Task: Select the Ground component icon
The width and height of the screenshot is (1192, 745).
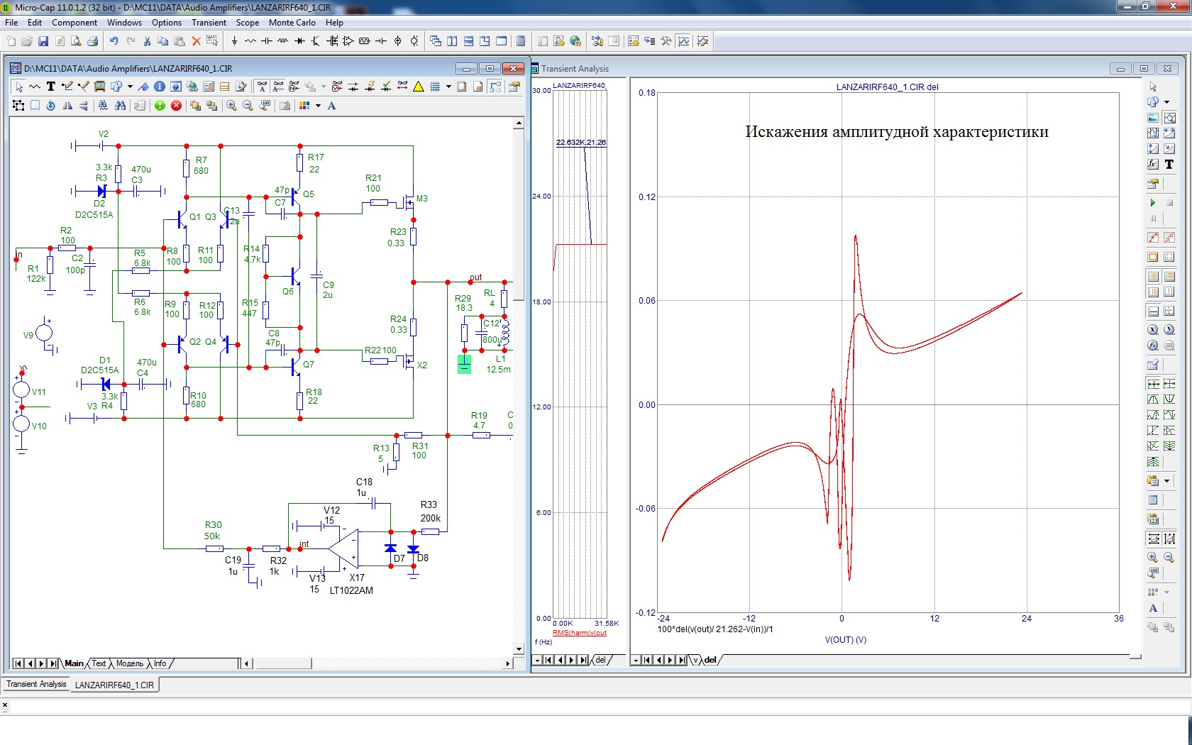Action: 234,41
